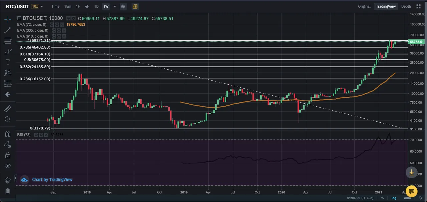Toggle RSI 72 indicator visibility
The image size is (427, 202).
(x=36, y=135)
